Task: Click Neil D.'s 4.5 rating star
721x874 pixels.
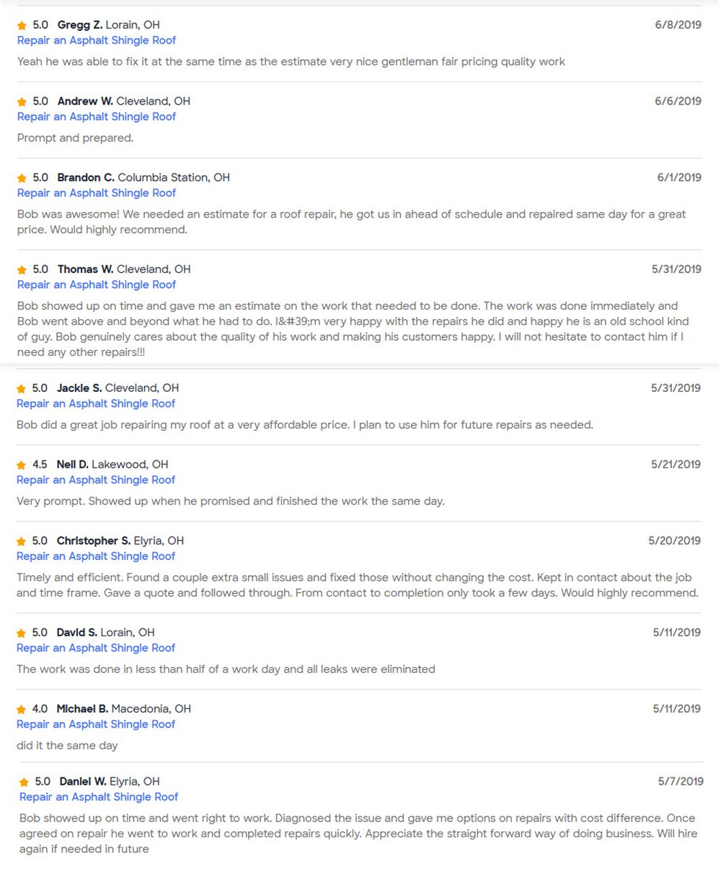Action: point(22,465)
